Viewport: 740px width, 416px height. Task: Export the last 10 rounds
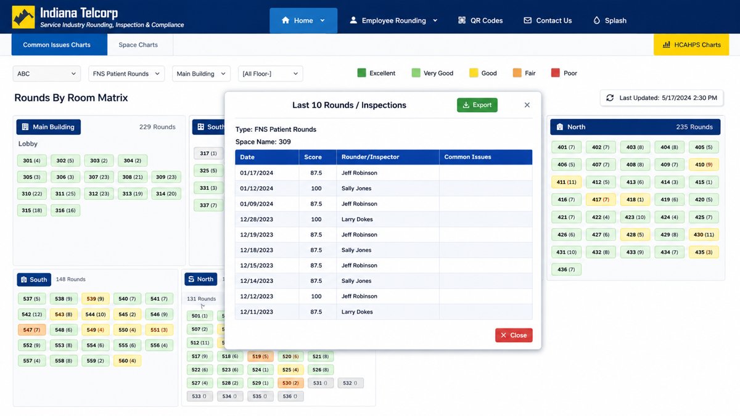pos(477,105)
